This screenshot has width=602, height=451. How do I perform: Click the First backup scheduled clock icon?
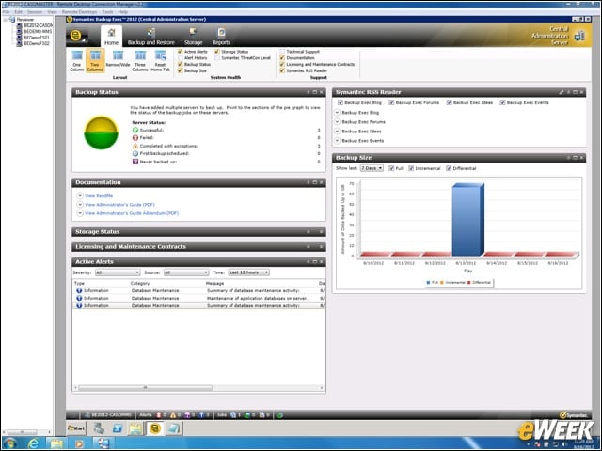pyautogui.click(x=135, y=153)
